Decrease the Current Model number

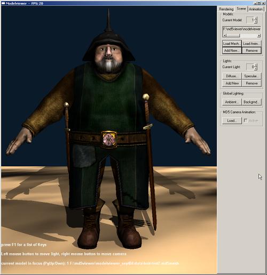click(x=256, y=22)
